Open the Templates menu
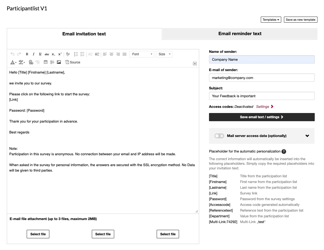The height and width of the screenshot is (250, 324). [x=271, y=19]
